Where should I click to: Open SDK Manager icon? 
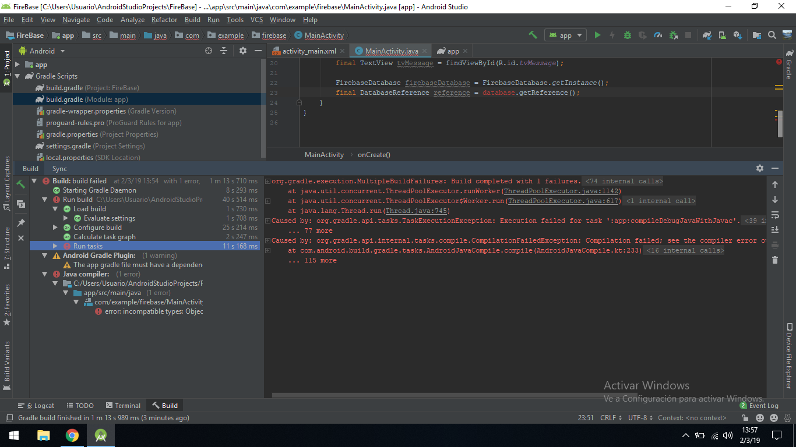tap(737, 35)
